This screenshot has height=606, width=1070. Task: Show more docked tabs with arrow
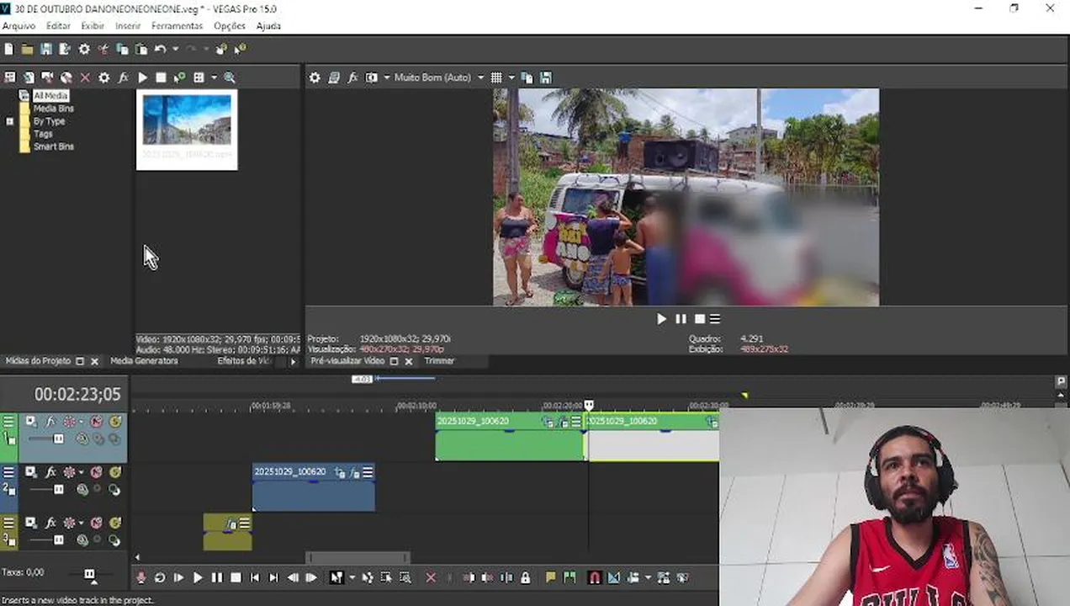coord(293,361)
